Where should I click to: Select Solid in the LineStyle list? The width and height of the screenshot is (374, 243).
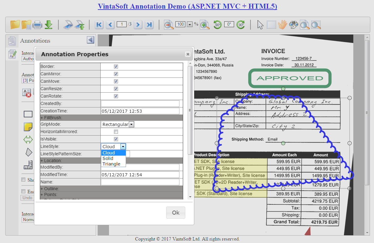click(x=113, y=158)
